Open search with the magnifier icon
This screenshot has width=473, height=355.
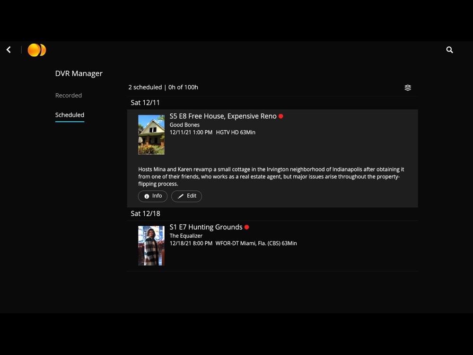coord(449,50)
